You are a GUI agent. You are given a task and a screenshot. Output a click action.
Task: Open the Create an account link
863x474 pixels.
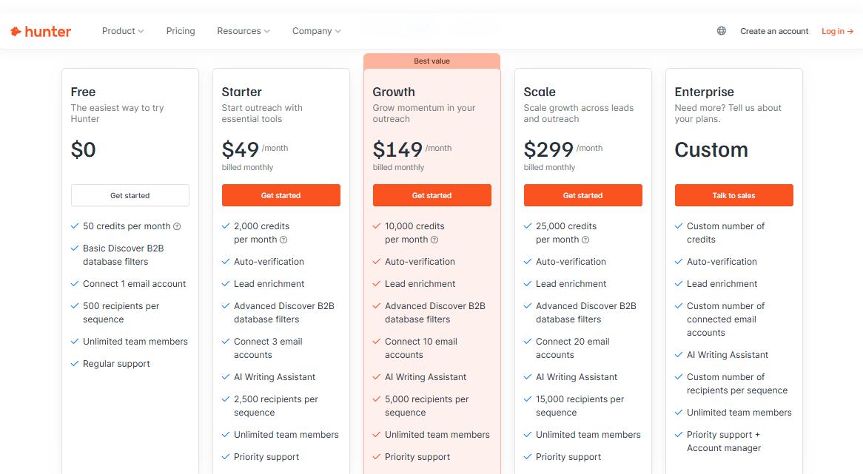774,31
